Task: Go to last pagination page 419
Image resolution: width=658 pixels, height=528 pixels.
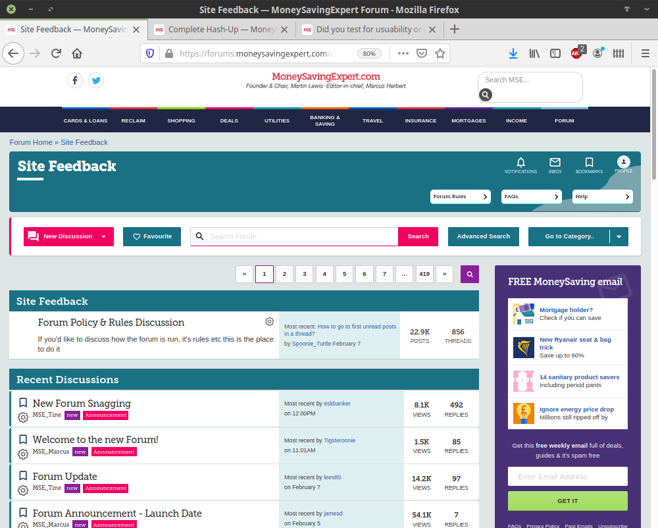Action: (x=424, y=274)
